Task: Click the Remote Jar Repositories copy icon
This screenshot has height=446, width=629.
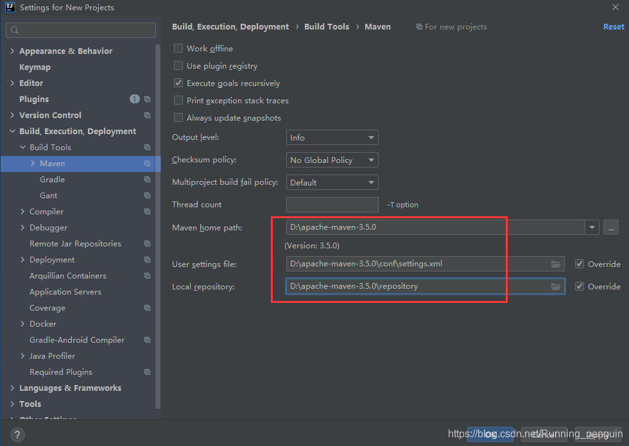Action: [147, 243]
